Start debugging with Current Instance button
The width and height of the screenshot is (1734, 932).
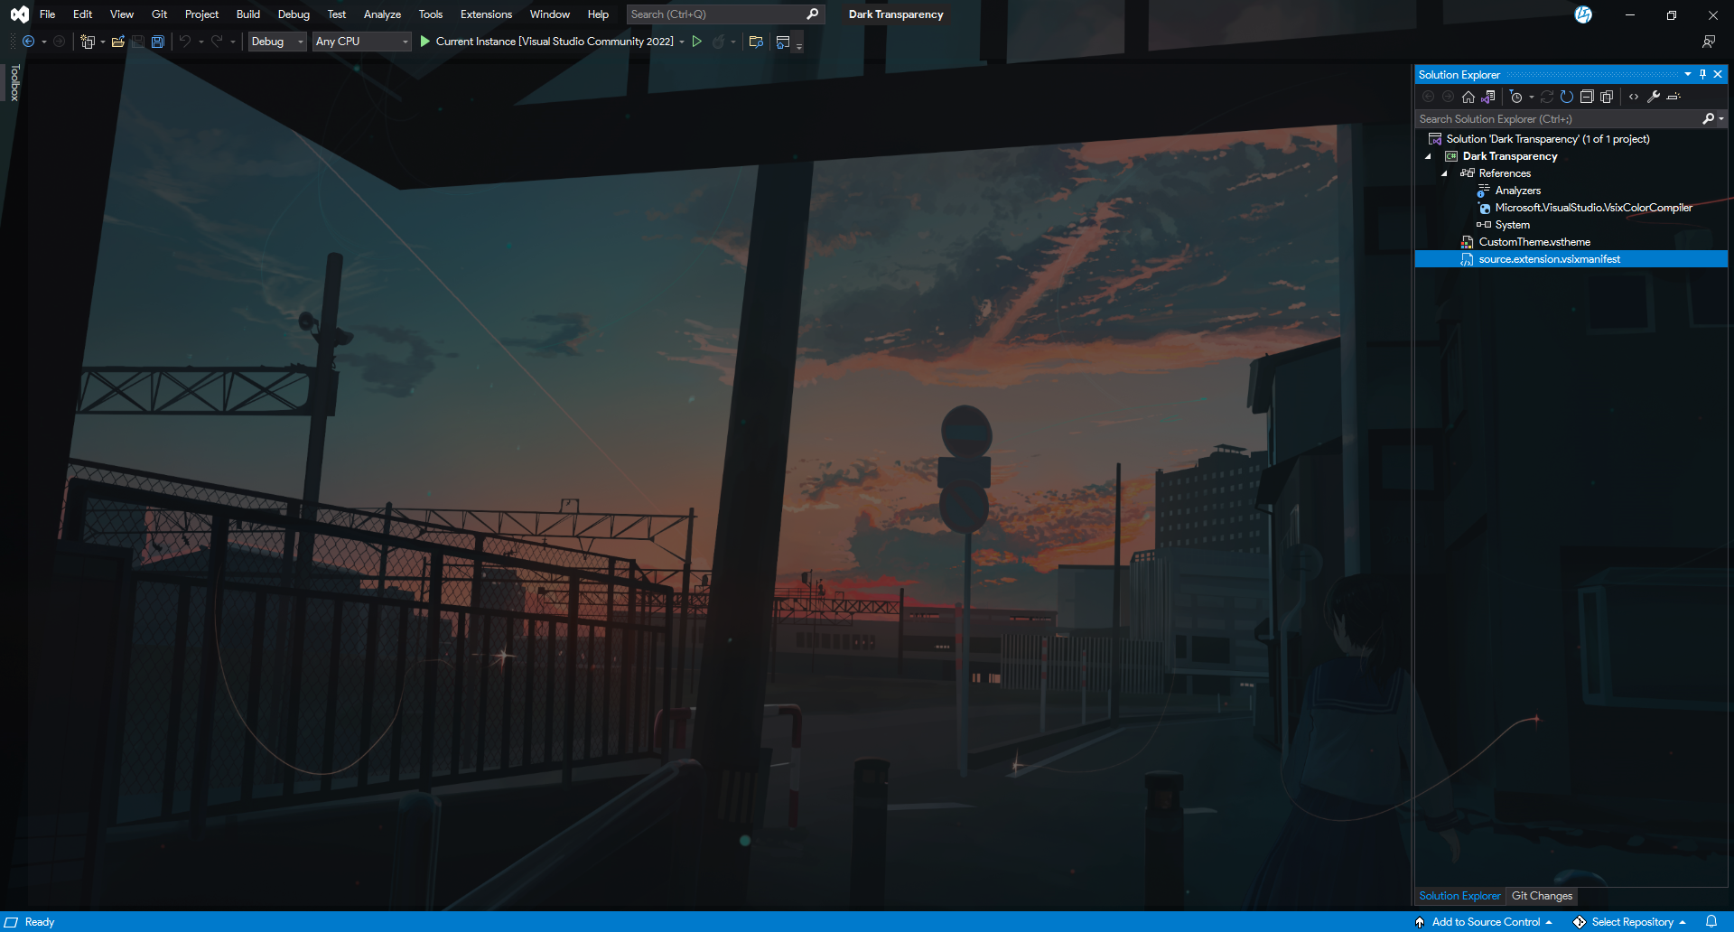[x=546, y=42]
